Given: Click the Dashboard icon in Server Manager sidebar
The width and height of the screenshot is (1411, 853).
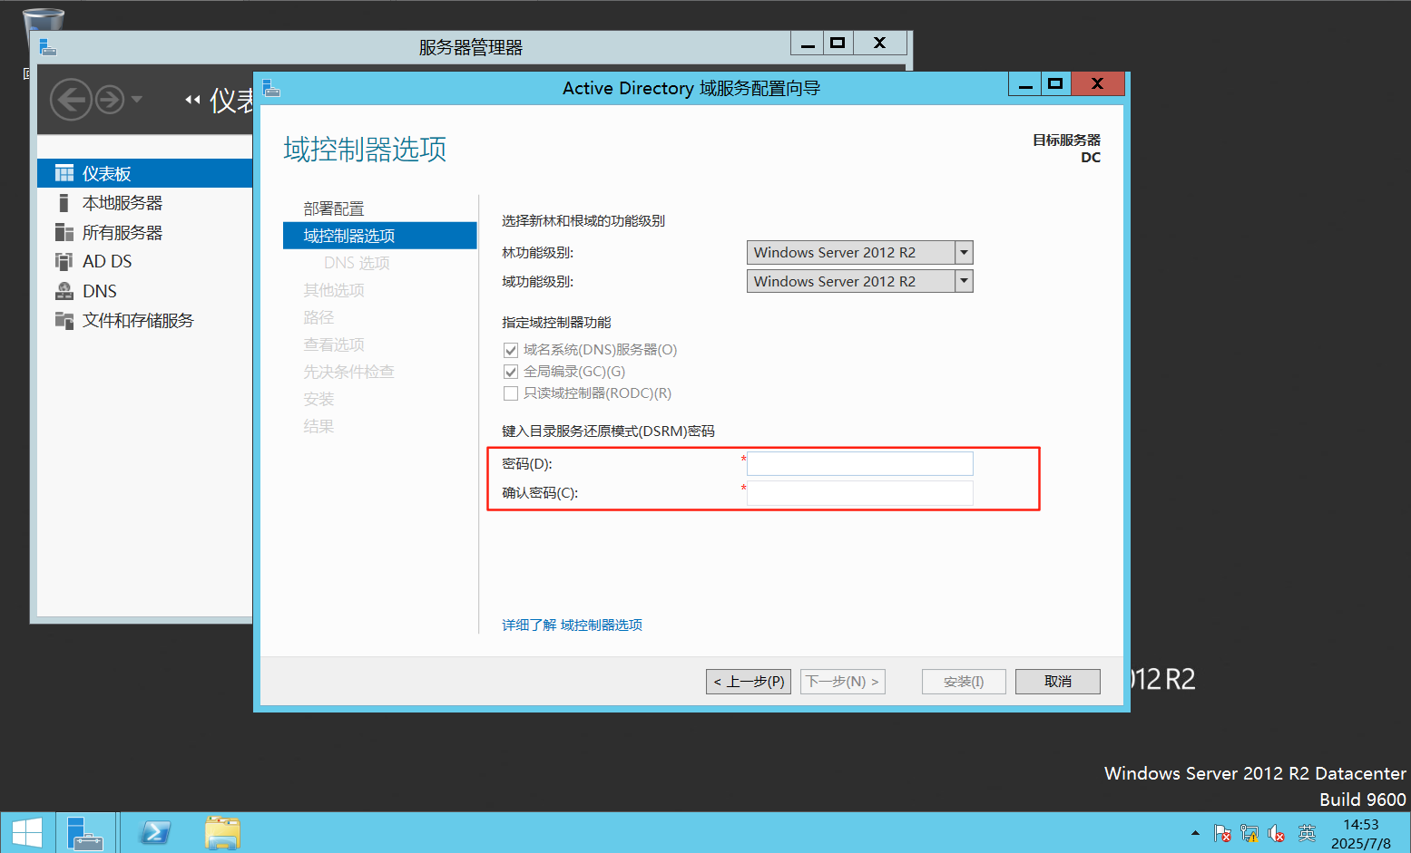Looking at the screenshot, I should tap(64, 173).
